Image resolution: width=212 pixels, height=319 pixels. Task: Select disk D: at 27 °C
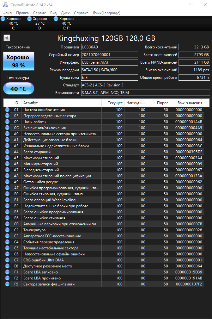tap(40, 23)
